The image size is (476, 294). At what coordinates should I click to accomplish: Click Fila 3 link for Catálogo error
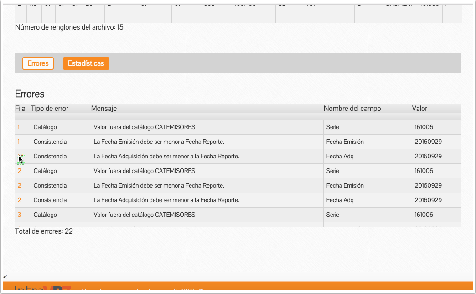(x=19, y=215)
